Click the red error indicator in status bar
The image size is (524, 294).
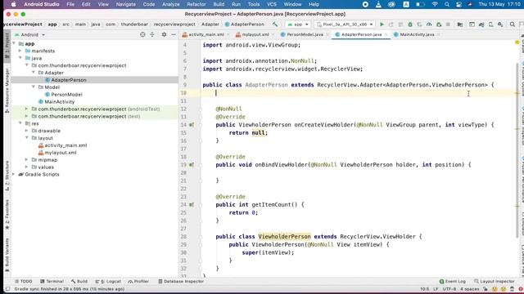point(521,289)
